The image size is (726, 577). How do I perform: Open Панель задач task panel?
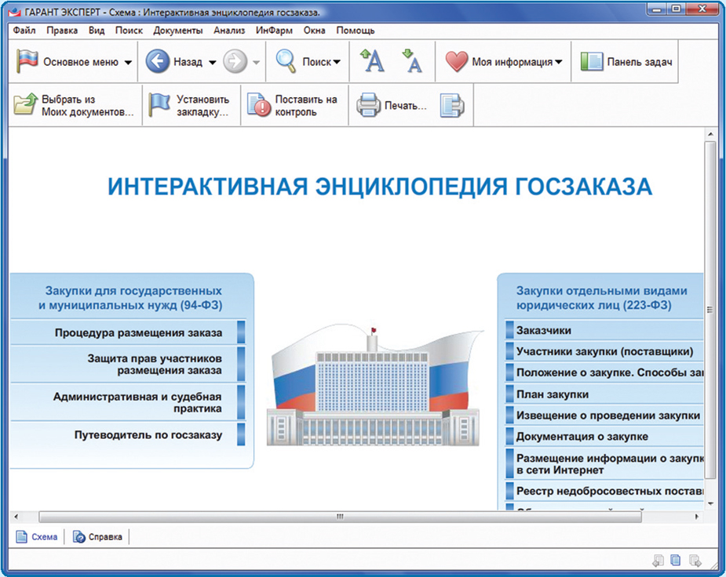pos(627,62)
